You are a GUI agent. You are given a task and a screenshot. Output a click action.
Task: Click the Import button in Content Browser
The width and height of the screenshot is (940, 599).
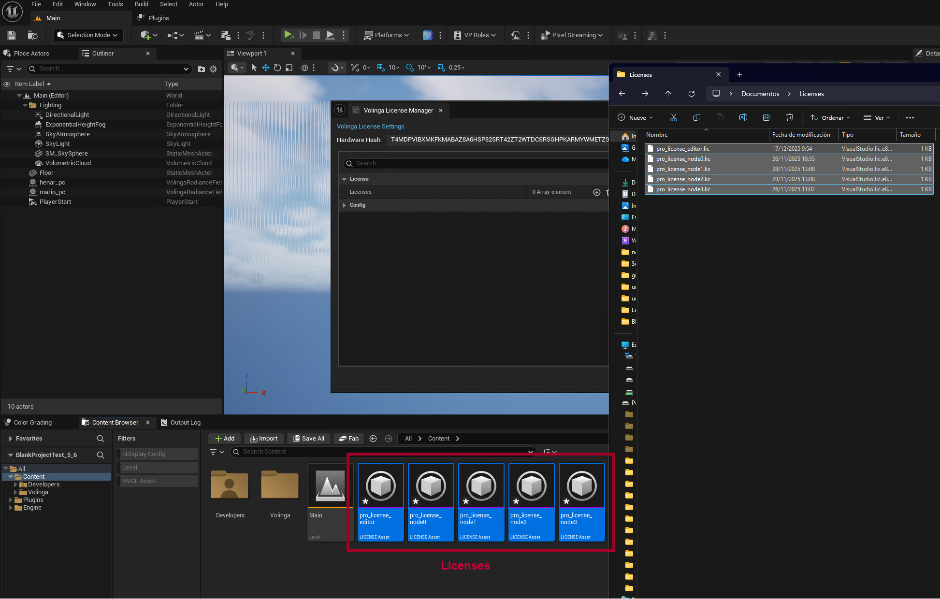pyautogui.click(x=263, y=438)
